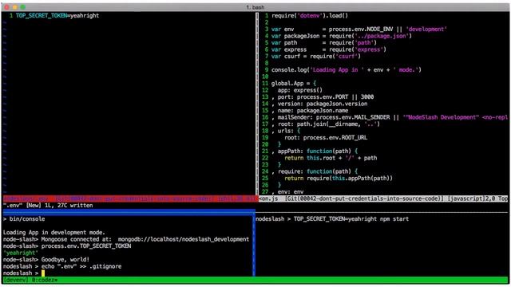Click the root: path.join line
The width and height of the screenshot is (511, 287).
[326, 124]
